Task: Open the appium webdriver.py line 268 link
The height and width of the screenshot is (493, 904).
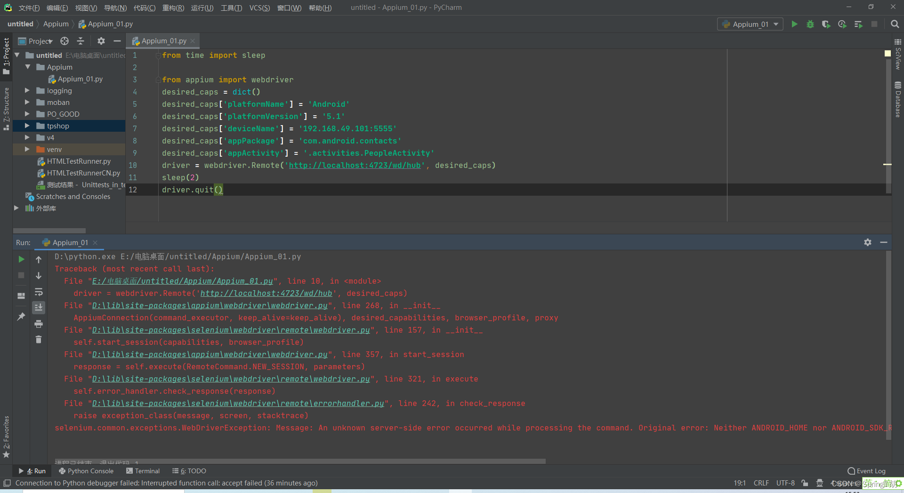Action: click(210, 305)
